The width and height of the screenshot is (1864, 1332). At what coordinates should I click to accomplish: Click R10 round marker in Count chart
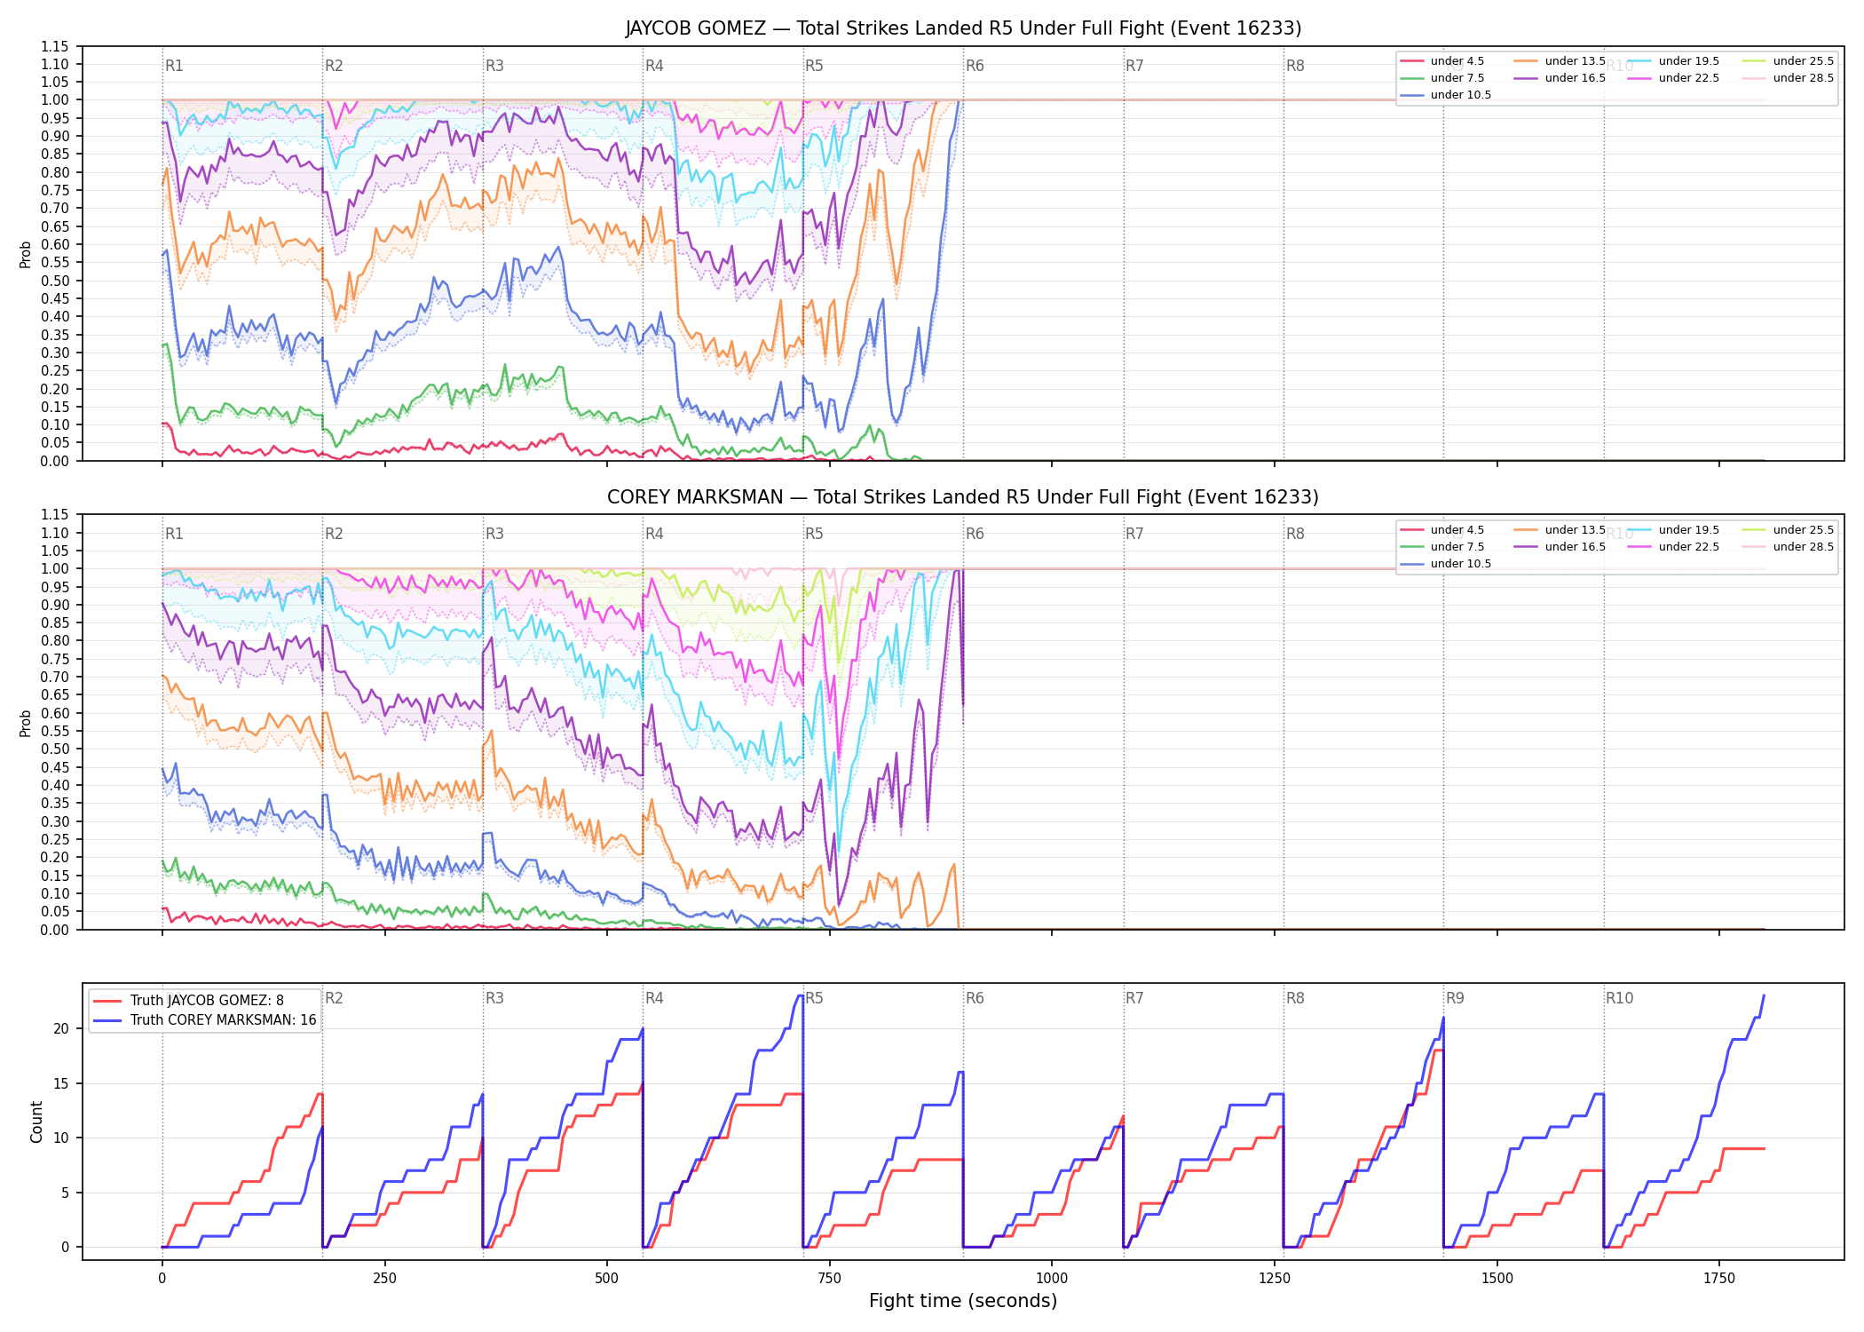(x=1619, y=998)
